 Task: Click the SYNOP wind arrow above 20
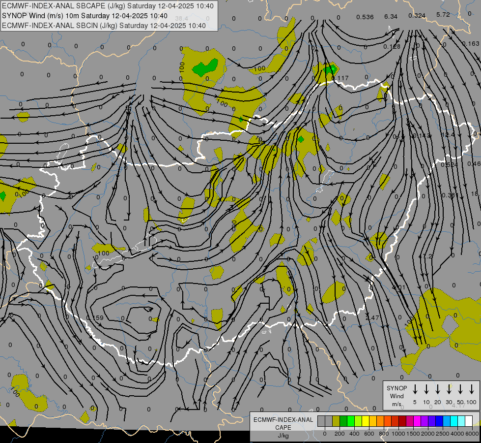coord(438,389)
